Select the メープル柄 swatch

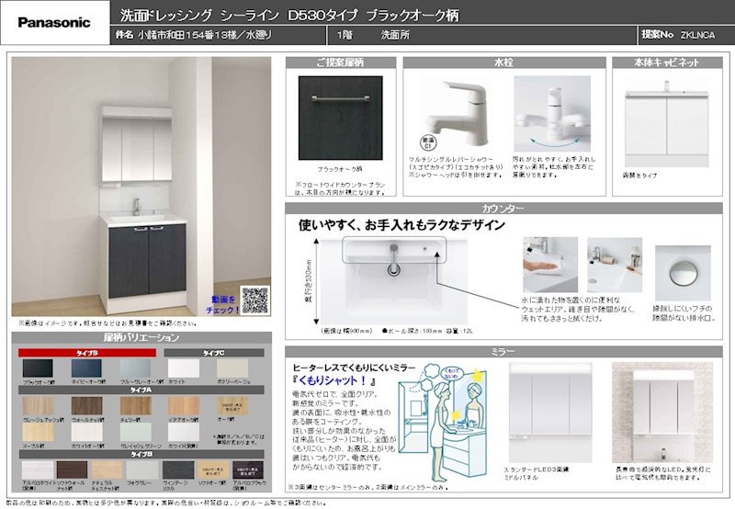pos(38,432)
